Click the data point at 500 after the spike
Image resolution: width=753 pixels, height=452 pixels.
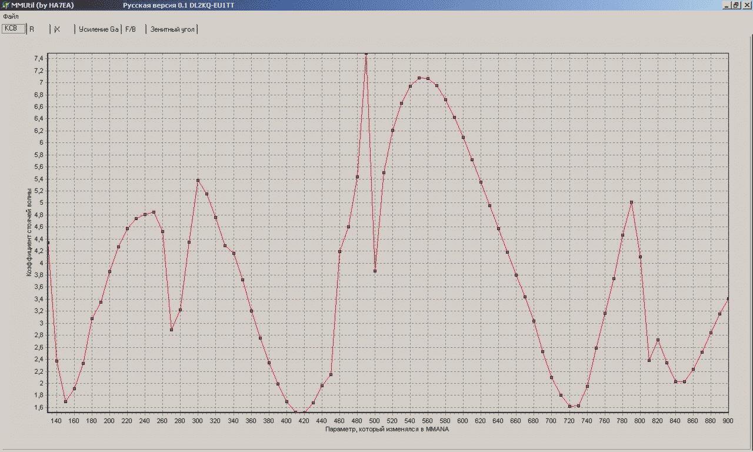click(375, 271)
